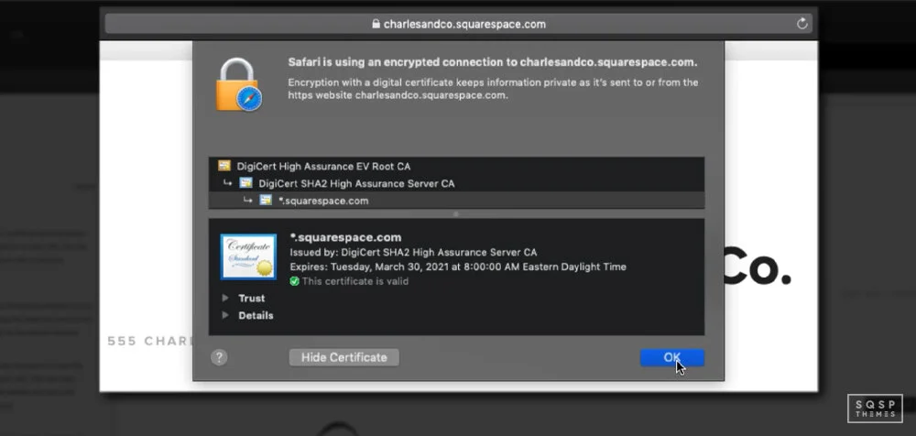
Task: Select DigiCert SHA2 High Assurance Server CA row
Action: click(x=456, y=183)
